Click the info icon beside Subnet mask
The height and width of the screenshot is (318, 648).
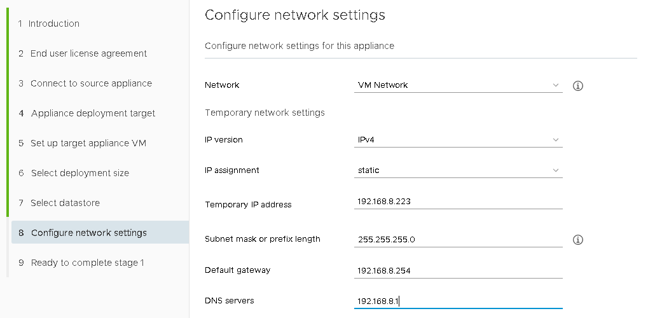578,240
